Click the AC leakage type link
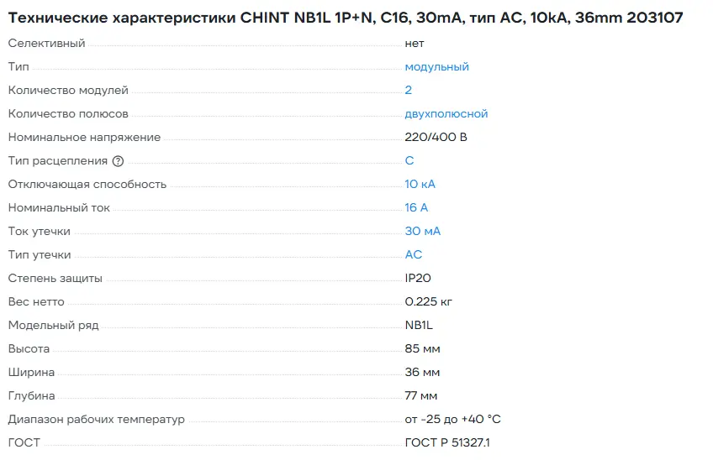The image size is (713, 460). (414, 254)
